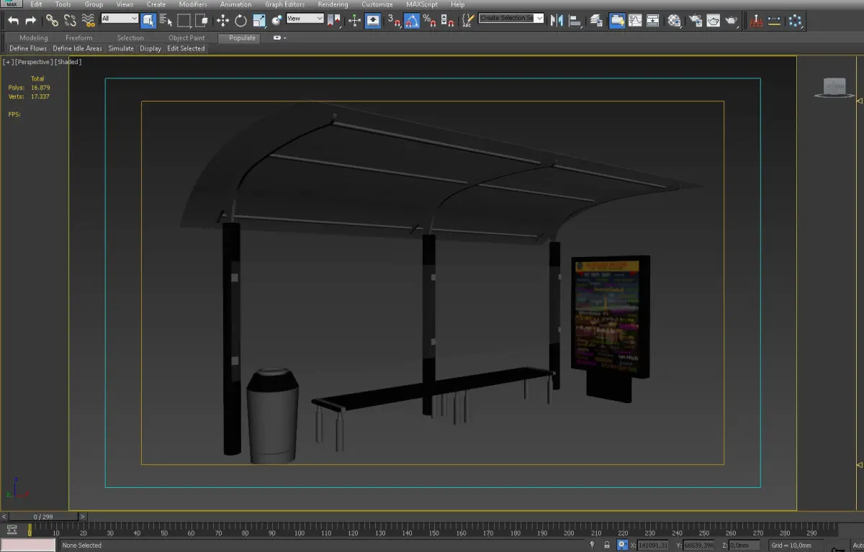Click the Mirror tool icon
Image resolution: width=864 pixels, height=552 pixels.
(557, 21)
